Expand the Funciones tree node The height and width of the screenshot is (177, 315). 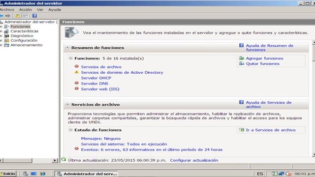[x=1, y=27]
